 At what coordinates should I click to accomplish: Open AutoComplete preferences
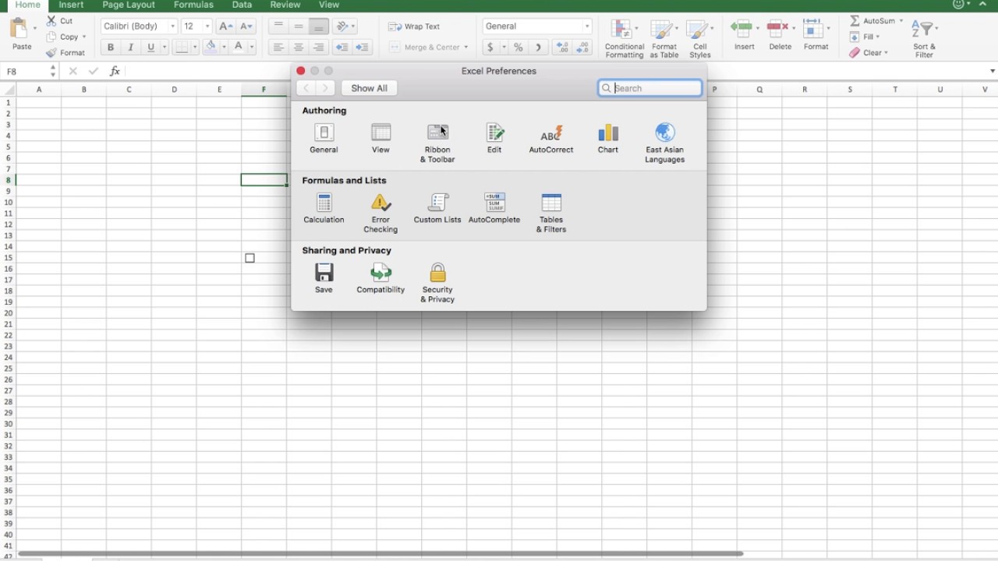click(x=494, y=209)
